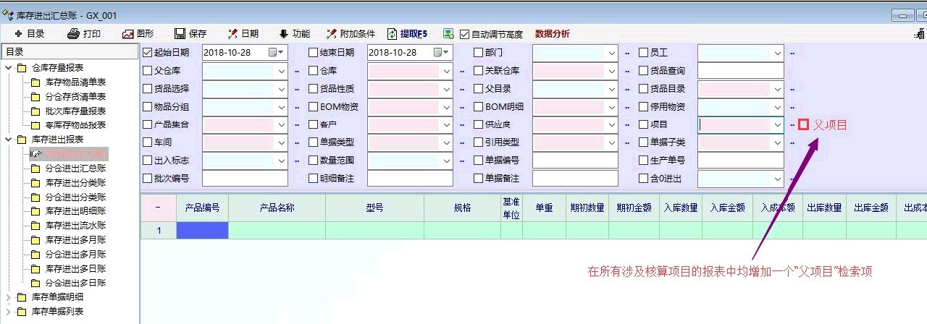Open the 功能 (Function) down-arrow icon
Screen dimensions: 927x324
pyautogui.click(x=284, y=34)
